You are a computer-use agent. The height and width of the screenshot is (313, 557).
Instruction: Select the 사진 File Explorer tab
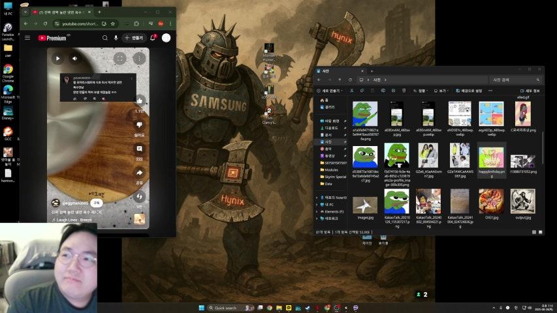(340, 71)
